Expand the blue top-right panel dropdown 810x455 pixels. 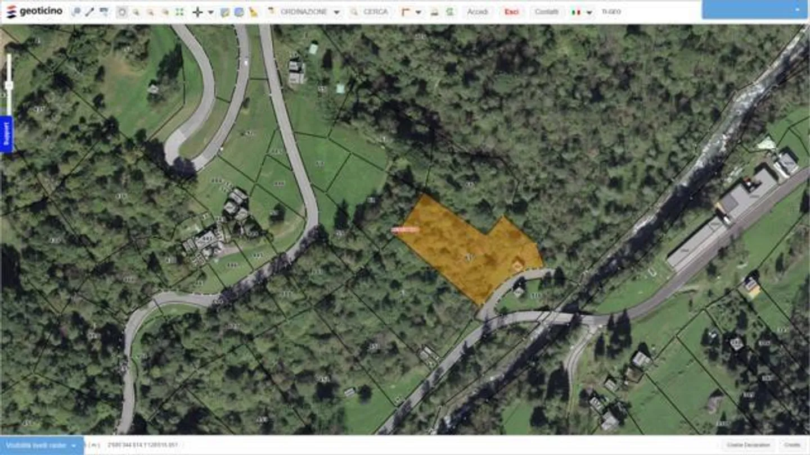click(797, 10)
